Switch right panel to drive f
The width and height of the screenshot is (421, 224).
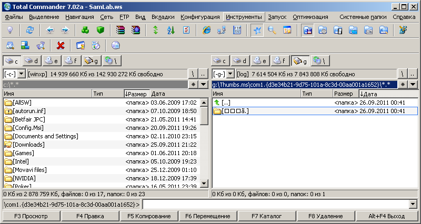(x=280, y=61)
